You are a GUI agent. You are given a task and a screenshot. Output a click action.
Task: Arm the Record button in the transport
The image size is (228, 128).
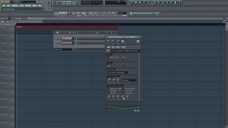coord(69,14)
